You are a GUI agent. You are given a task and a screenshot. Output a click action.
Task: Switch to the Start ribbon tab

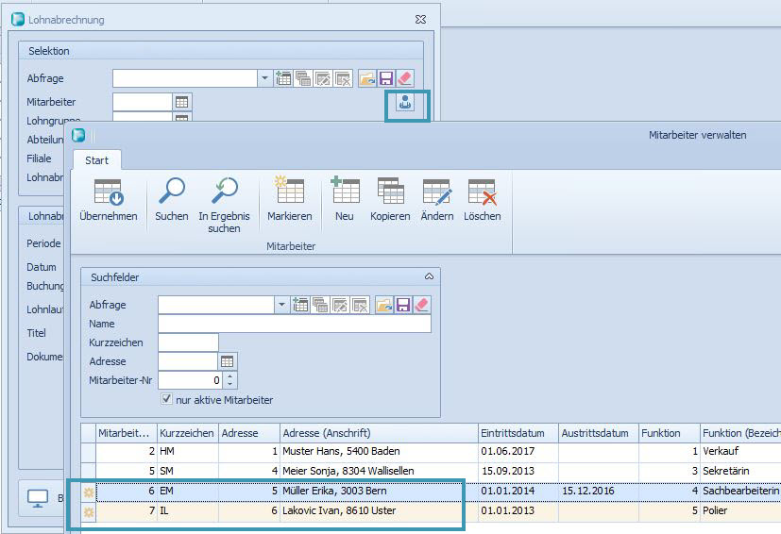(x=96, y=160)
